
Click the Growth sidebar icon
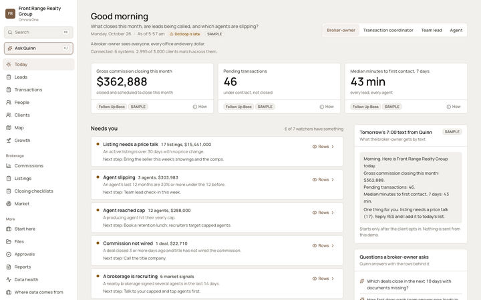click(9, 141)
